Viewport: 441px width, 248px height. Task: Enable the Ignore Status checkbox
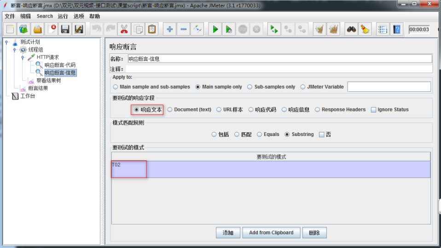(373, 110)
